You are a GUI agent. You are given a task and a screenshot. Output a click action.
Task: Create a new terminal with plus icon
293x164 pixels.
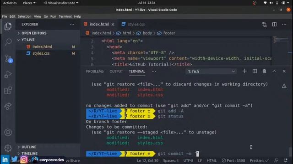click(244, 71)
